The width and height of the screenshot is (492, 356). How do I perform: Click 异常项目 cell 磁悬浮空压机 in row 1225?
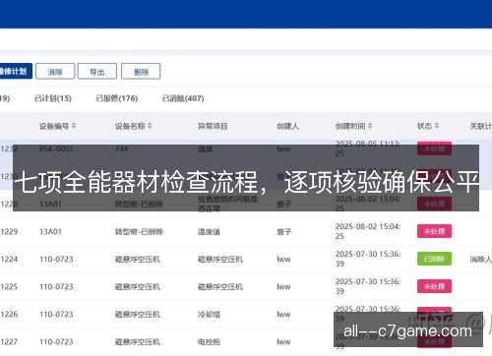[220, 287]
